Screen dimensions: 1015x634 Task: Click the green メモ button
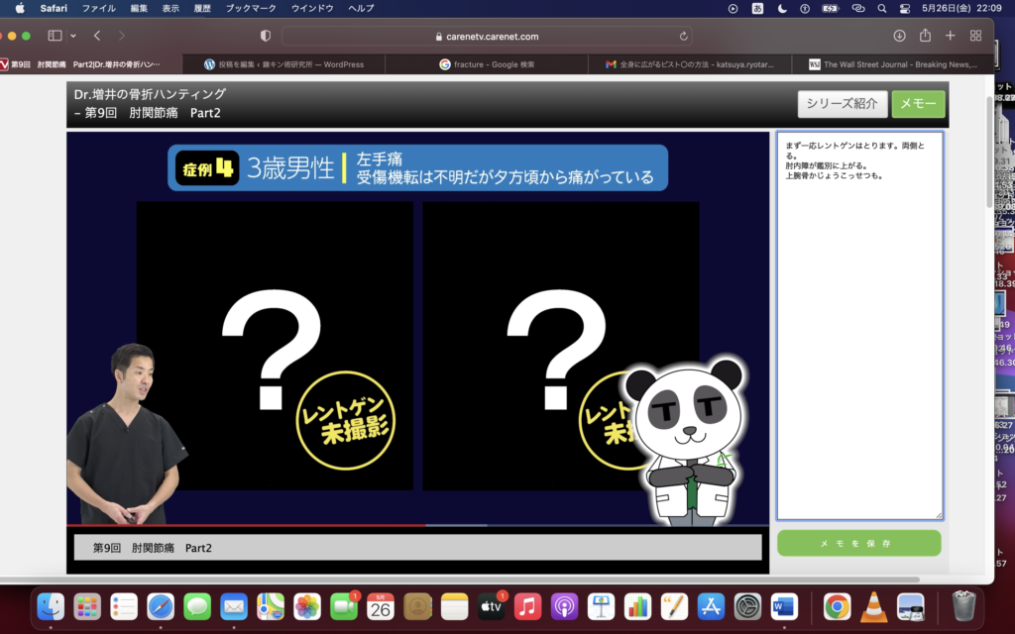(x=918, y=104)
